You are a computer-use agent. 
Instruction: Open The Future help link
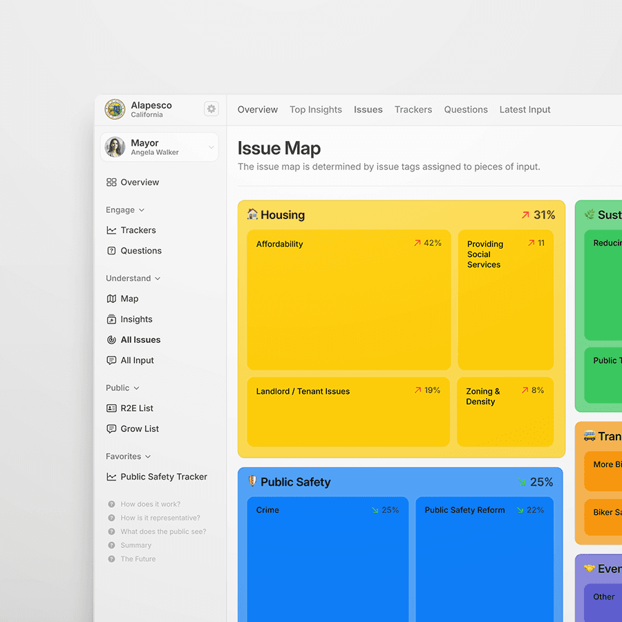click(x=138, y=559)
